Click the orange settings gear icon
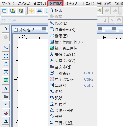The image size is (123, 127). pos(31,11)
